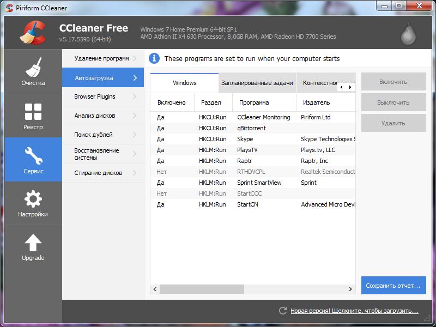Open the Реестр (Registry) grid section
Image resolution: width=436 pixels, height=327 pixels.
[33, 116]
